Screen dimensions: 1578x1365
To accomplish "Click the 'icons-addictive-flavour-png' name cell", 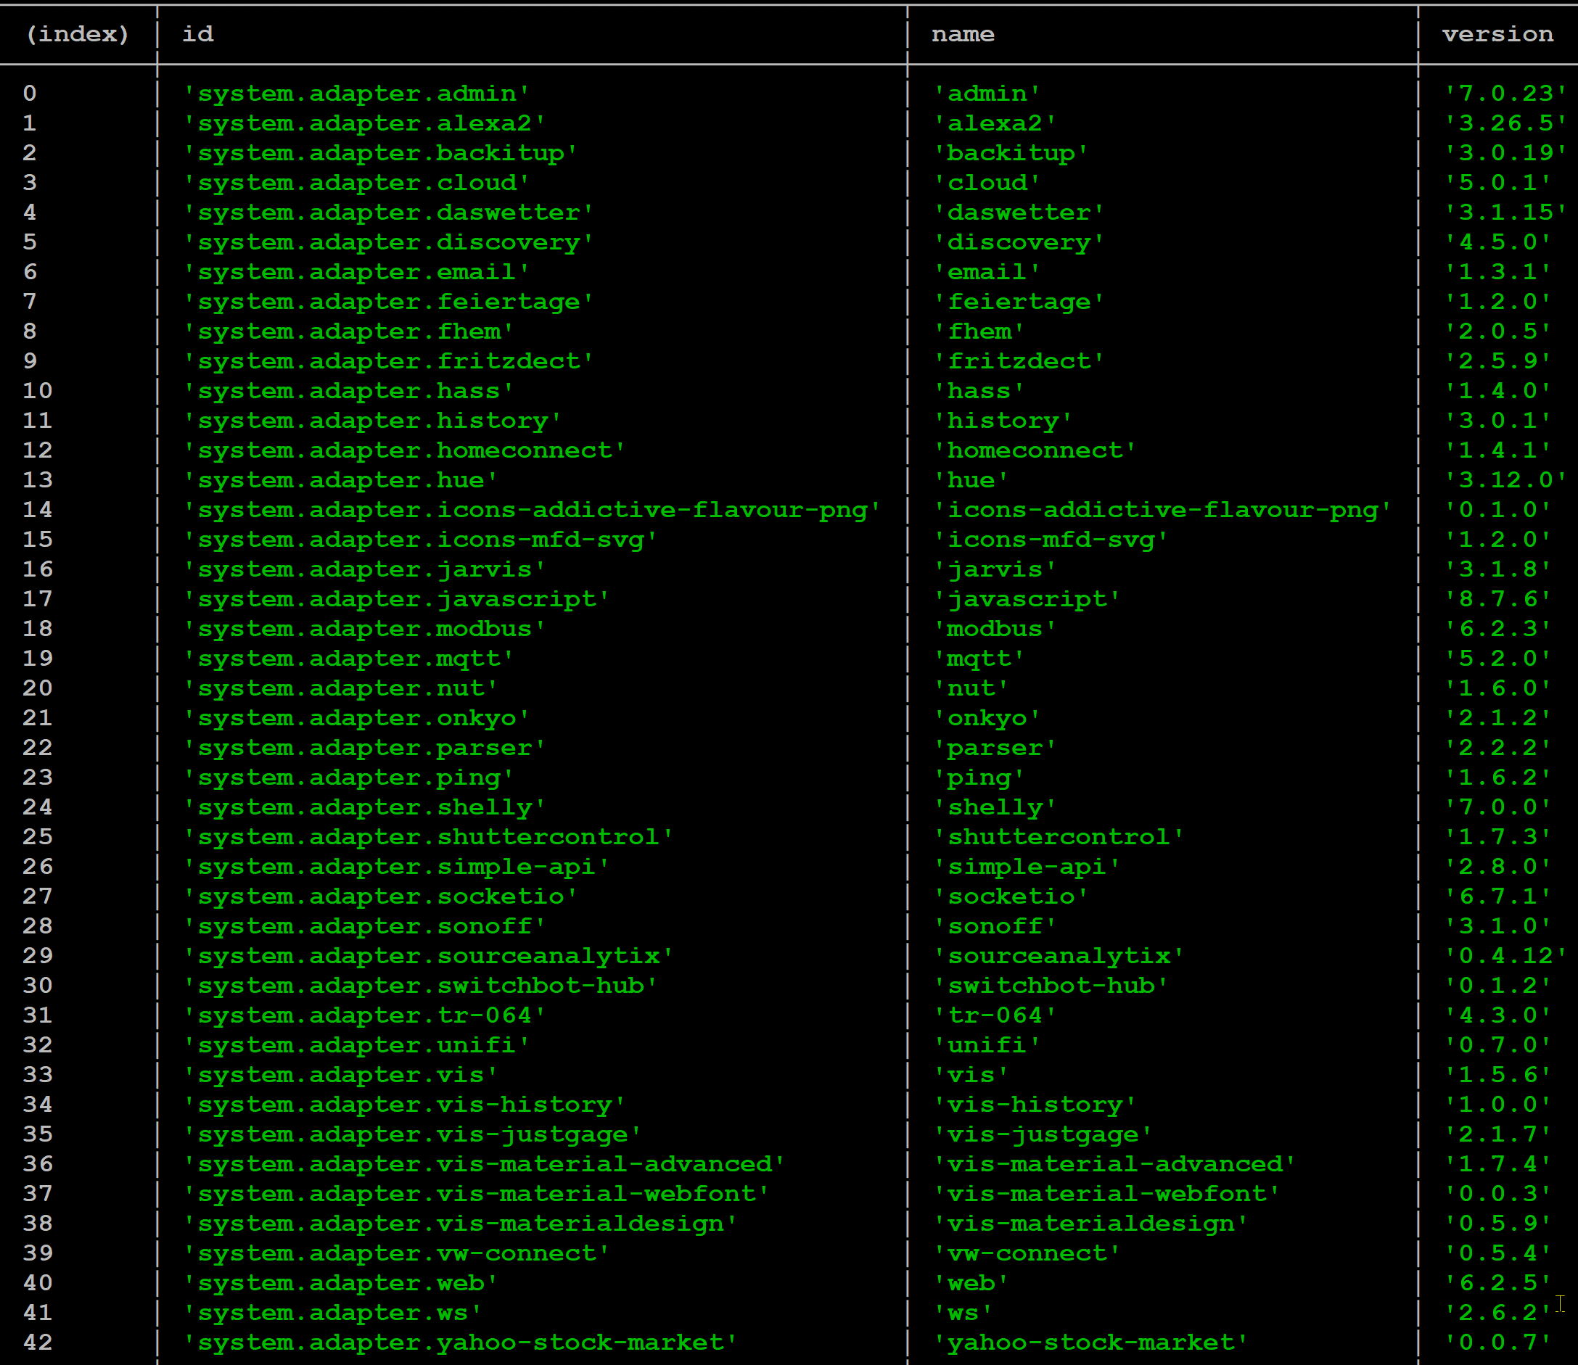I will pos(1163,511).
